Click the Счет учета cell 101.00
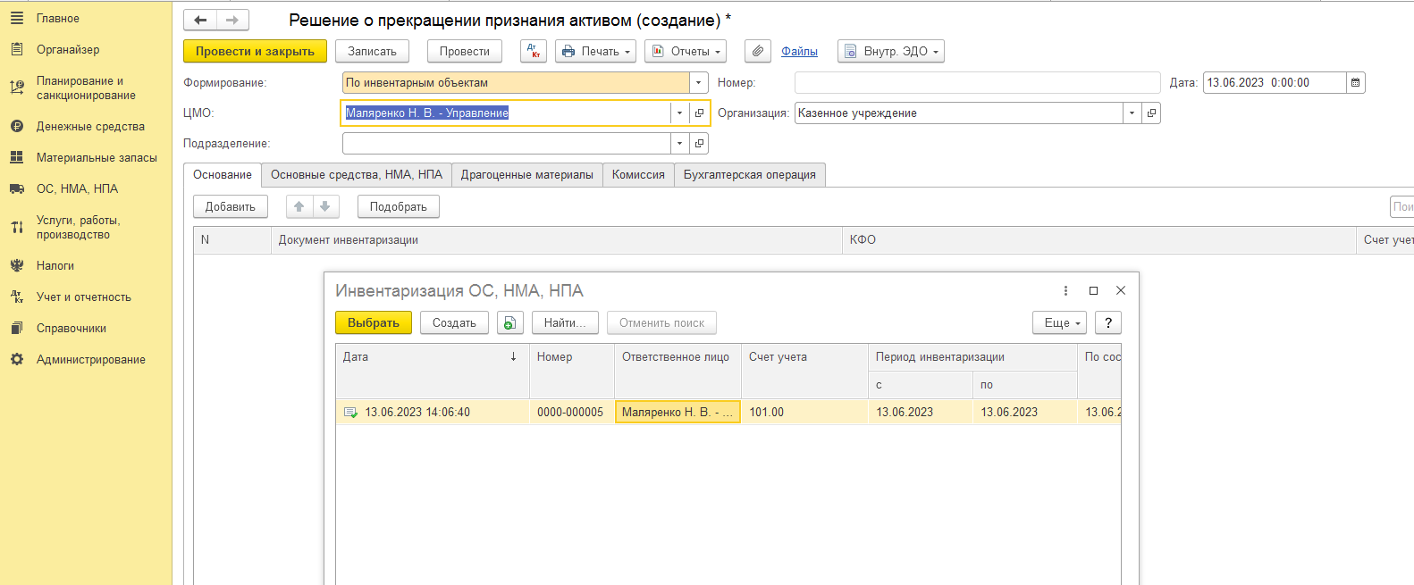The width and height of the screenshot is (1414, 585). point(804,412)
